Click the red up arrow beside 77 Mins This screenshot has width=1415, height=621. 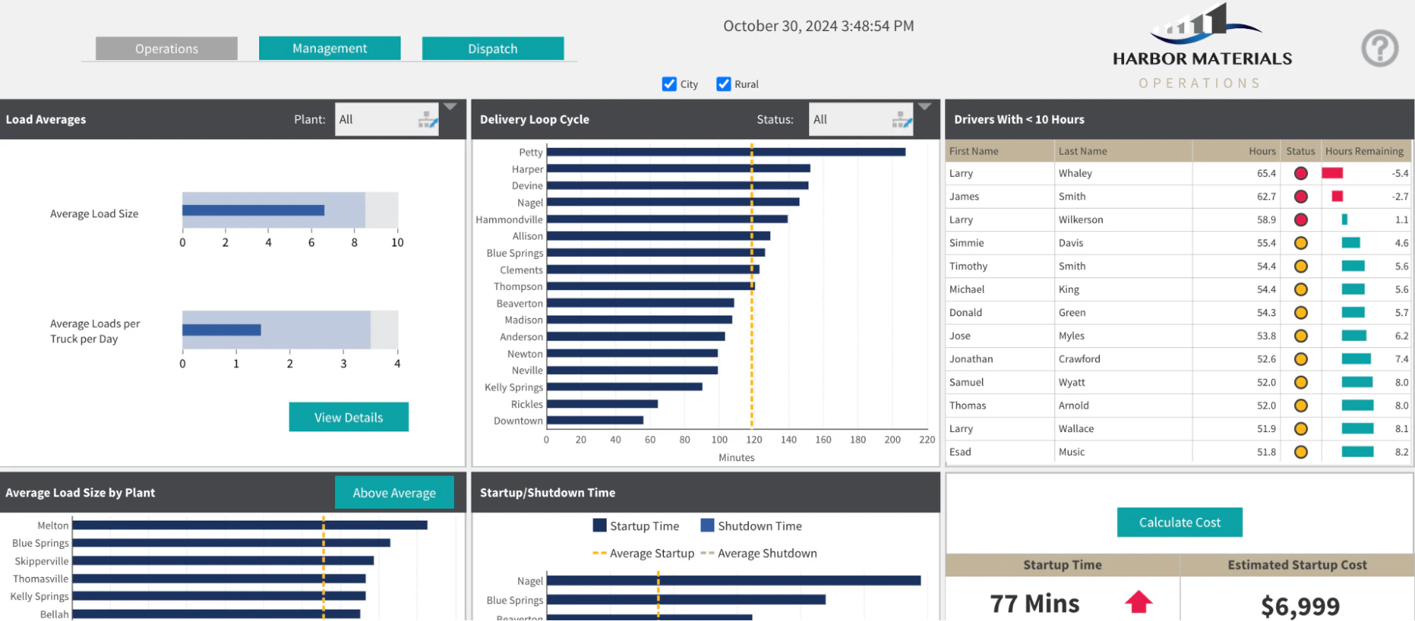pyautogui.click(x=1138, y=602)
